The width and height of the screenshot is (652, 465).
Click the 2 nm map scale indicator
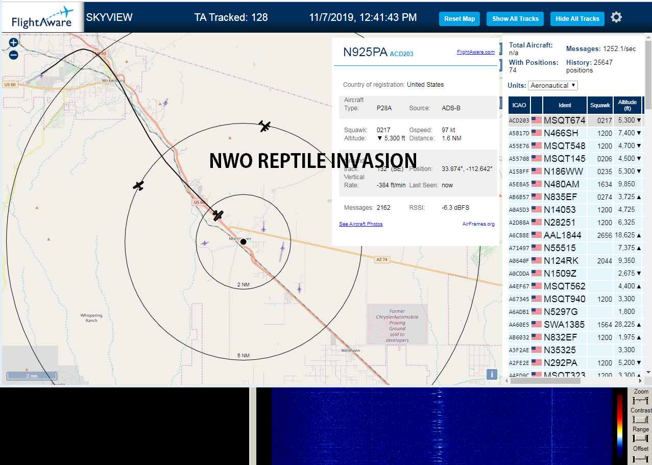32,376
